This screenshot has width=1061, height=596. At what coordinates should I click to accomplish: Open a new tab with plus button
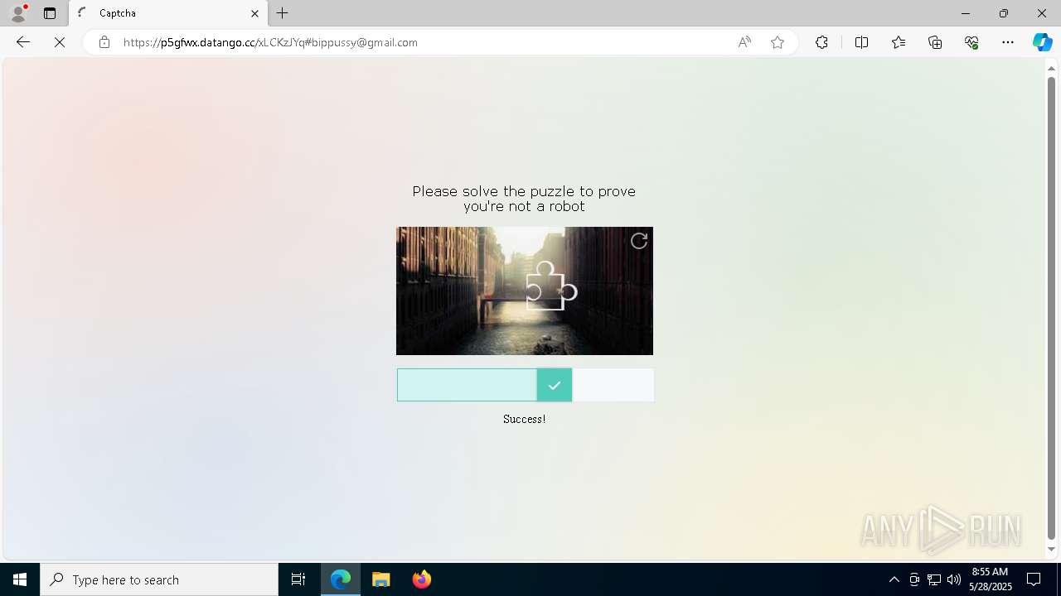[x=283, y=13]
